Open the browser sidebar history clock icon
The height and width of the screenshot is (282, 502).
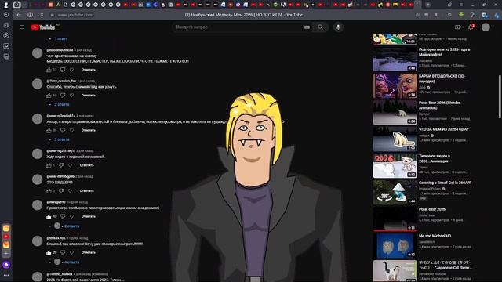pos(6,15)
